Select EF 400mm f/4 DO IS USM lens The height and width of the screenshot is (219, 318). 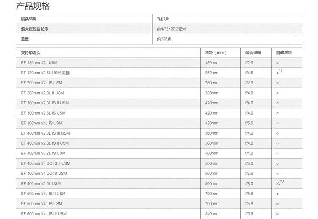click(44, 174)
